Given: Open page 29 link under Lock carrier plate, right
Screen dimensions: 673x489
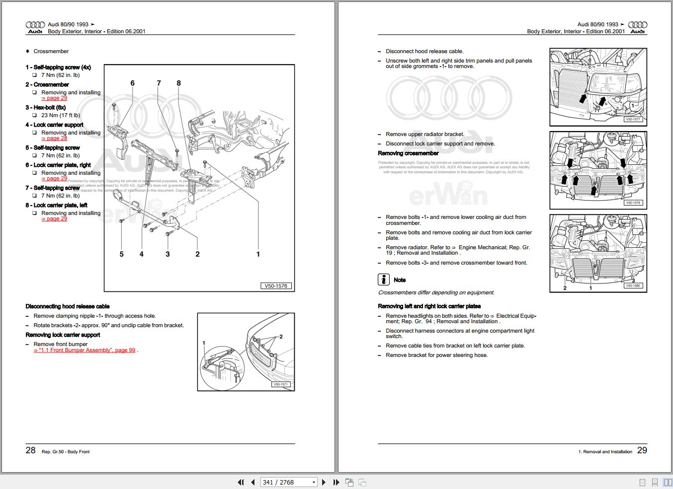Looking at the screenshot, I should tap(54, 179).
